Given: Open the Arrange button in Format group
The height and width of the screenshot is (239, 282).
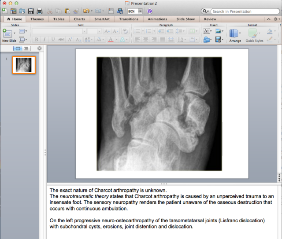Looking at the screenshot, I should click(x=234, y=35).
